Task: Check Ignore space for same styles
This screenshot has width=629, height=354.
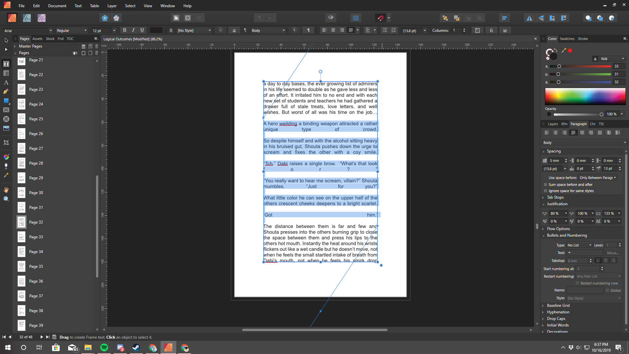Action: [x=545, y=191]
